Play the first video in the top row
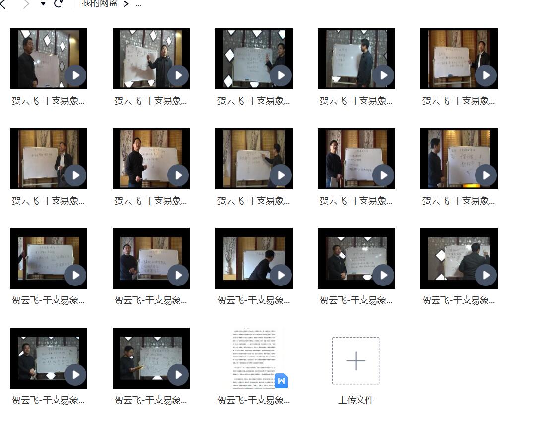This screenshot has width=536, height=428. pyautogui.click(x=75, y=75)
